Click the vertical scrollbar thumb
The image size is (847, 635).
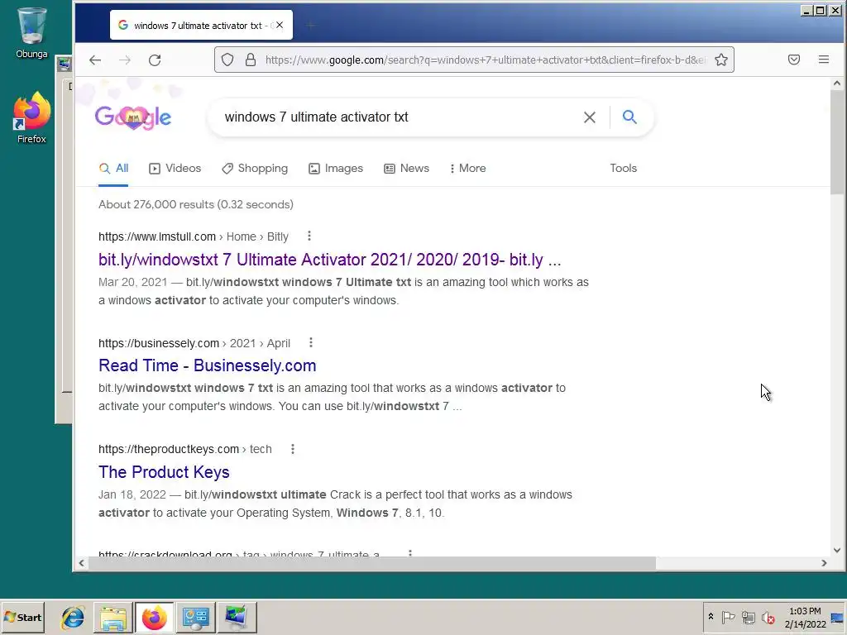click(x=837, y=142)
